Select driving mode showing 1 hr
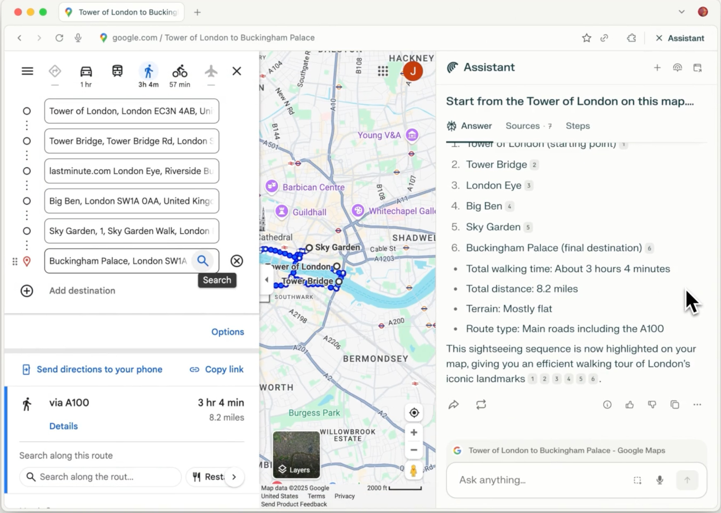721x513 pixels. pos(86,71)
